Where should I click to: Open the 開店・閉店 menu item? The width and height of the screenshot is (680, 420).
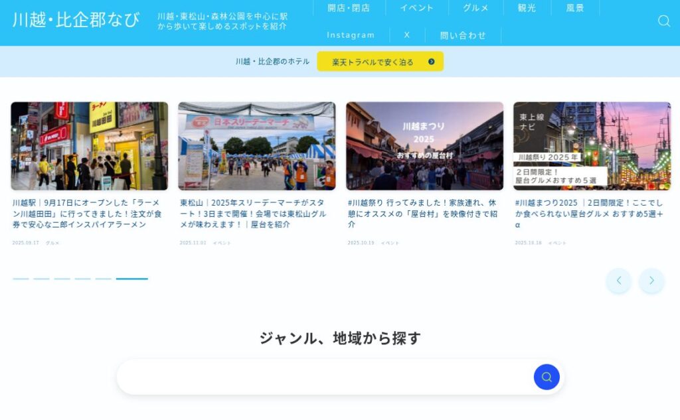click(349, 8)
